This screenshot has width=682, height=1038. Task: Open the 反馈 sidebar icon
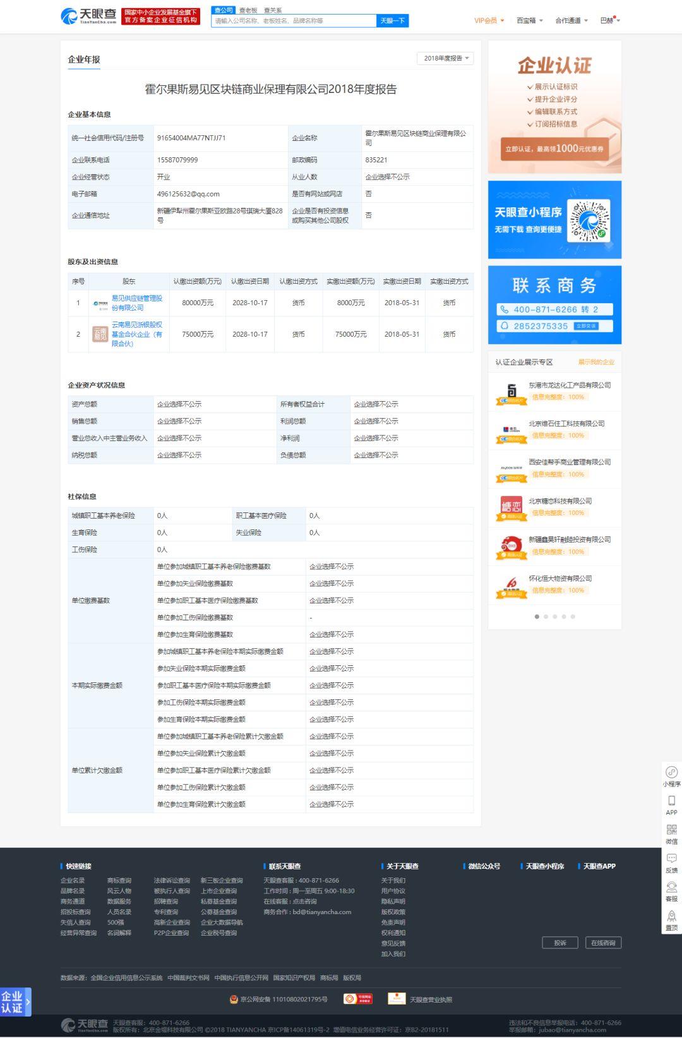point(671,863)
